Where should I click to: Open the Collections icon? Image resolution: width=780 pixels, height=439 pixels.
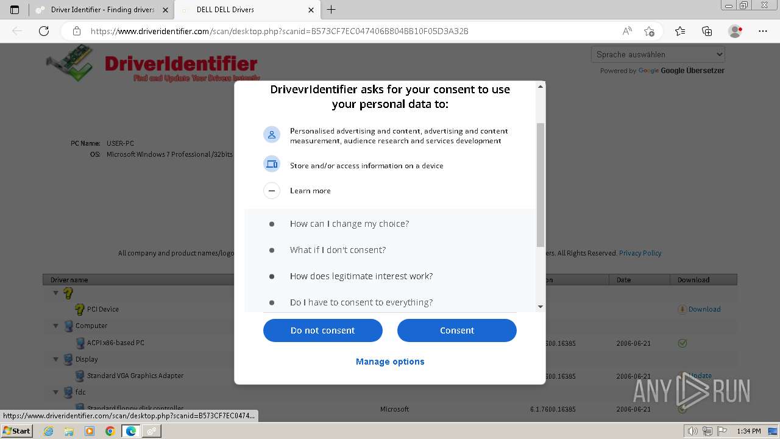(x=707, y=31)
